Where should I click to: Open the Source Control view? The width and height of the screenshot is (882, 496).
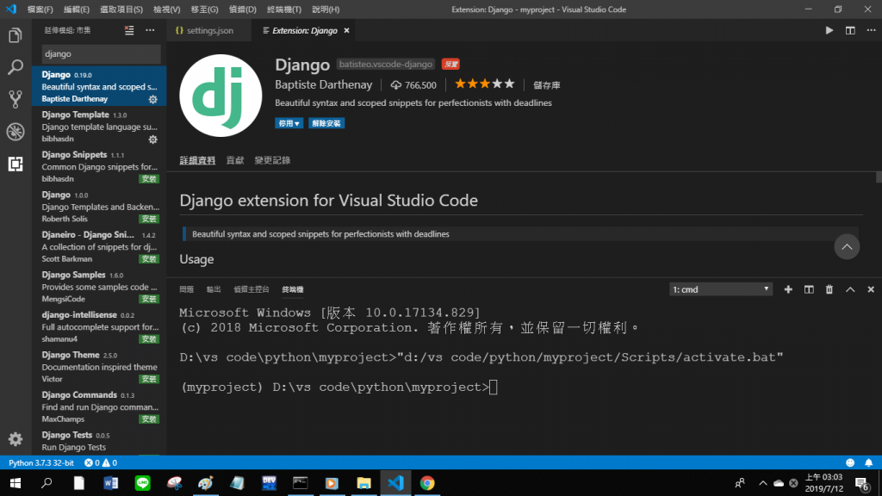[16, 100]
